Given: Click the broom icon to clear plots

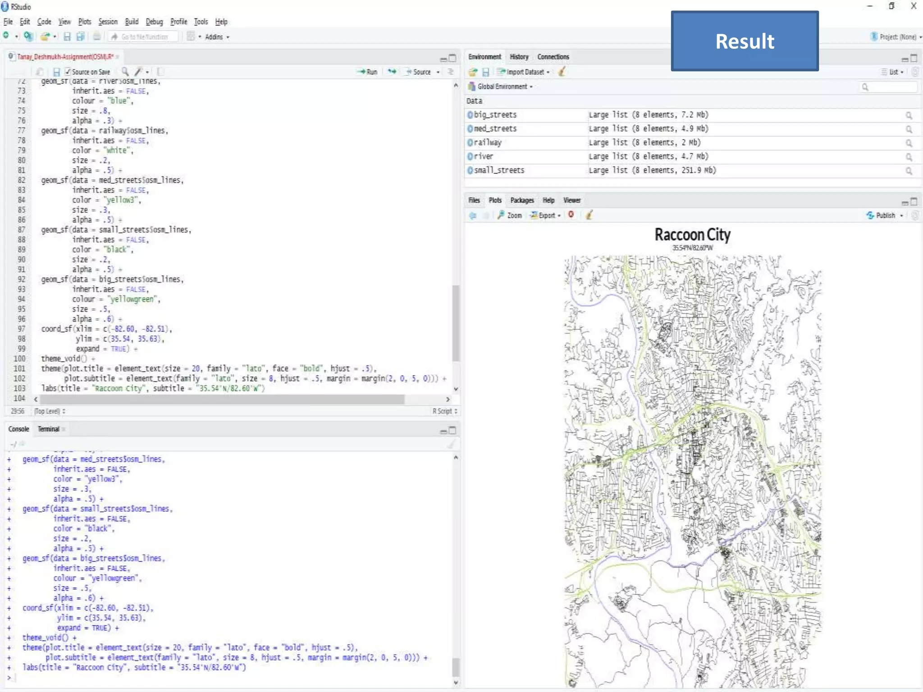Looking at the screenshot, I should 589,215.
